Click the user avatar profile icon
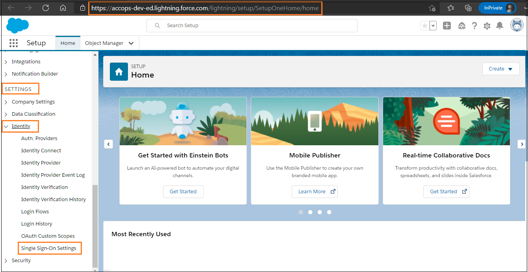 click(517, 25)
